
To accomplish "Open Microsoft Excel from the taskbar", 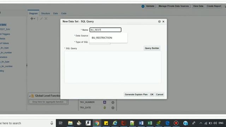I will pyautogui.click(x=150, y=123).
